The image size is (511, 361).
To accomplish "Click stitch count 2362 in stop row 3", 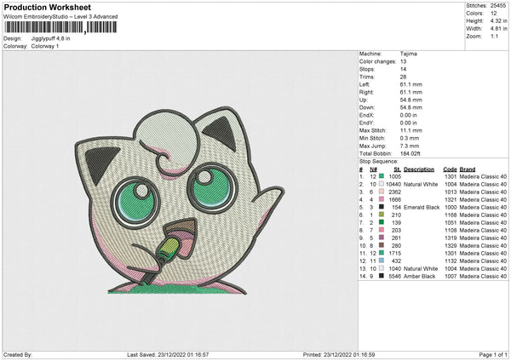I will (394, 192).
